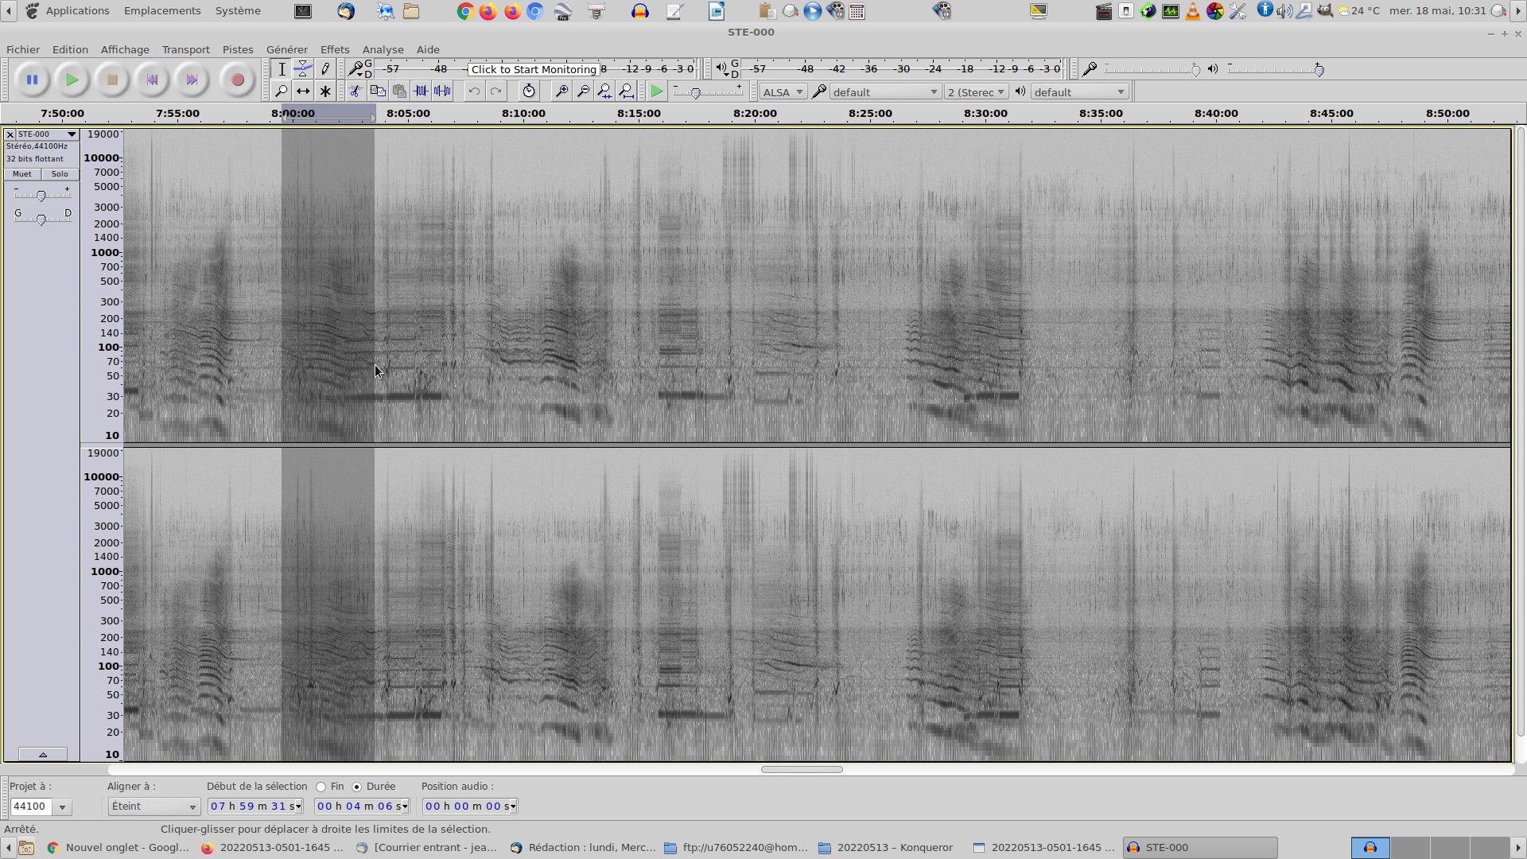Open the Analyse menu
The image size is (1527, 859).
[x=383, y=49]
